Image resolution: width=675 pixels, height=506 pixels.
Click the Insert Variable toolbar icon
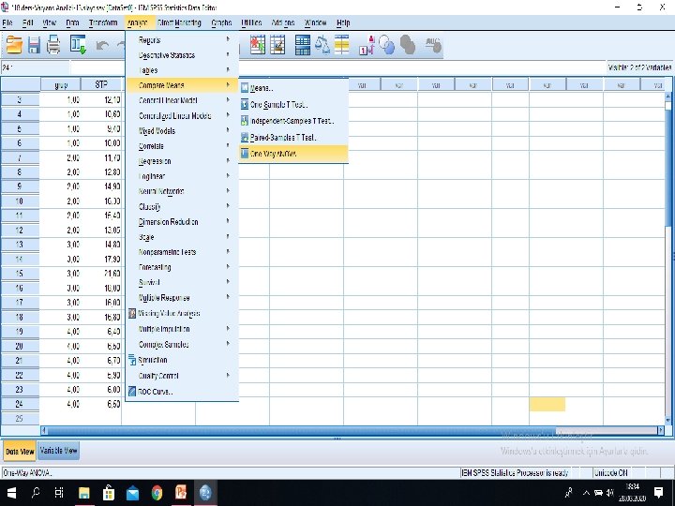pyautogui.click(x=277, y=45)
